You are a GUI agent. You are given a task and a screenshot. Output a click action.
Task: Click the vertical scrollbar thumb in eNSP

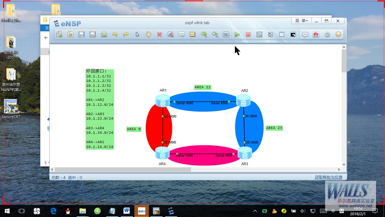344,61
